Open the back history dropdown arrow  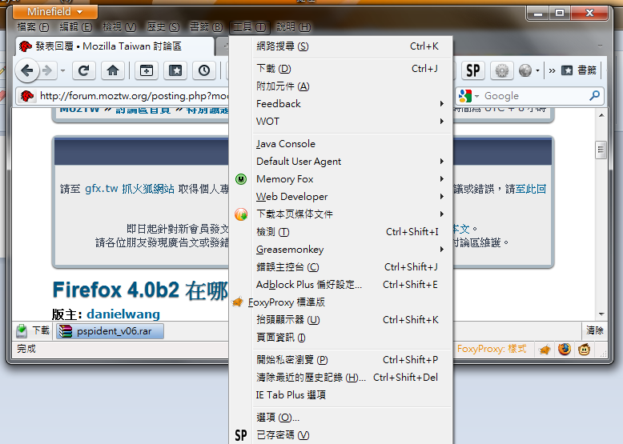click(x=62, y=71)
